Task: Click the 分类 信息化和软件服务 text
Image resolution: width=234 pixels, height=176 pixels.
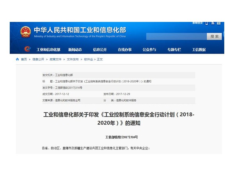Action: pos(120,100)
